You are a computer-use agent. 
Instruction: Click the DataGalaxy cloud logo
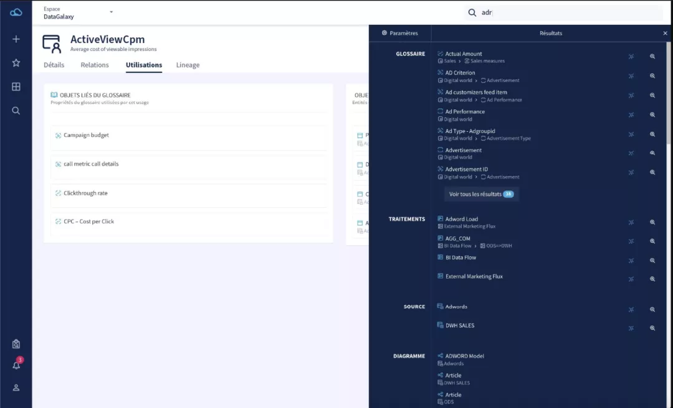point(16,12)
